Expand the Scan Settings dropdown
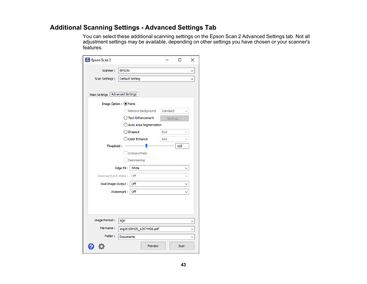Viewport: 367px width, 284px height. pos(156,79)
